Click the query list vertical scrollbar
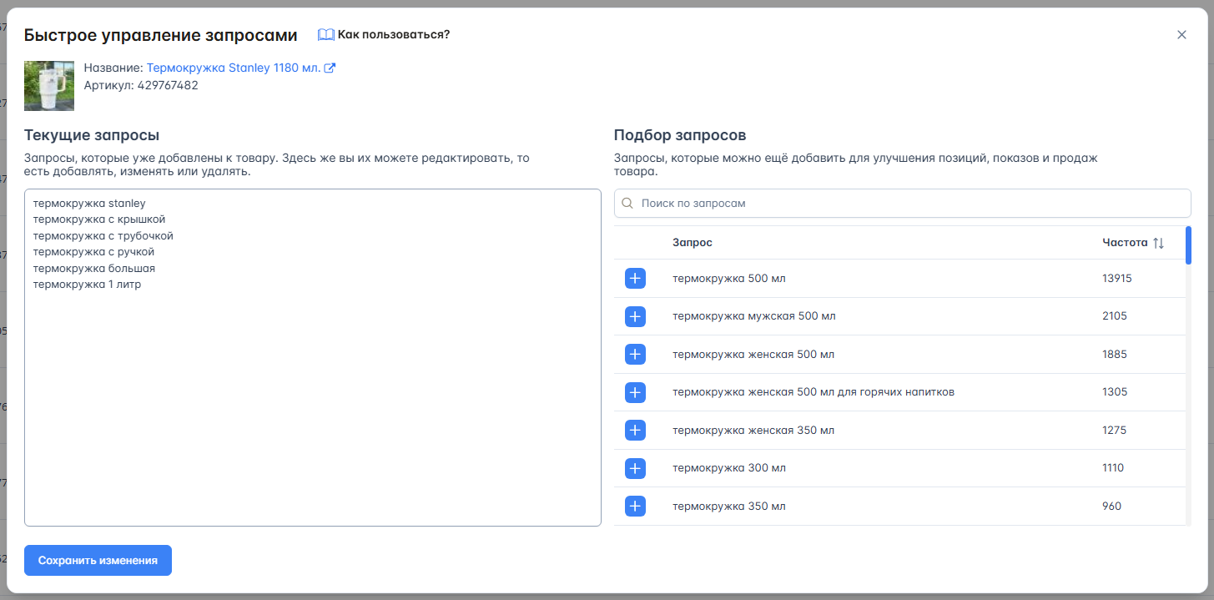This screenshot has width=1214, height=600. click(x=1188, y=245)
